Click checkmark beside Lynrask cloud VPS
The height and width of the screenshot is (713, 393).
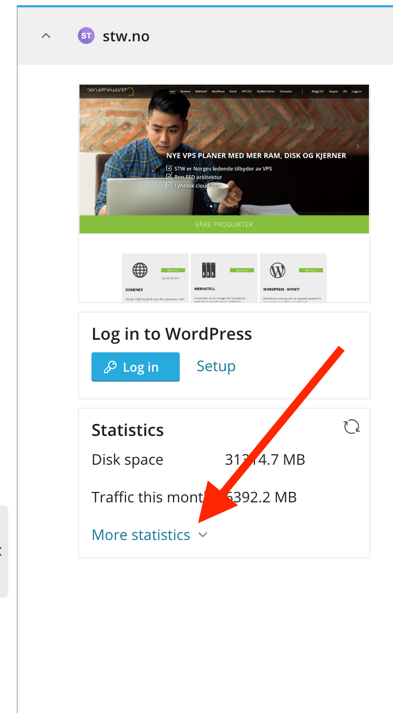tap(169, 185)
